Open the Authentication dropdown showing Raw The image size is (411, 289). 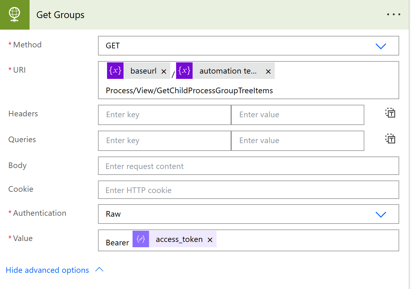pos(381,214)
